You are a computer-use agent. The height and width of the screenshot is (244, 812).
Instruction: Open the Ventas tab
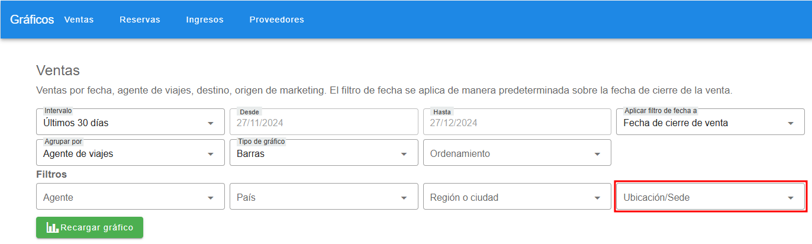click(x=79, y=20)
